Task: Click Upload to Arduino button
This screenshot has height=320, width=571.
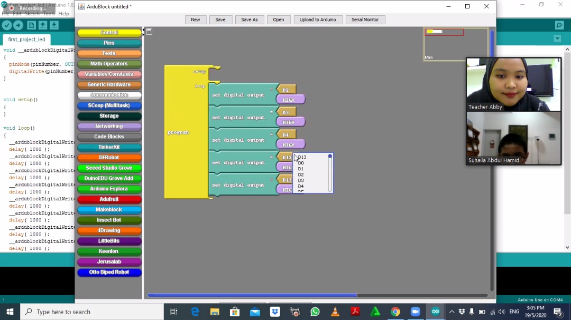Action: click(x=318, y=20)
